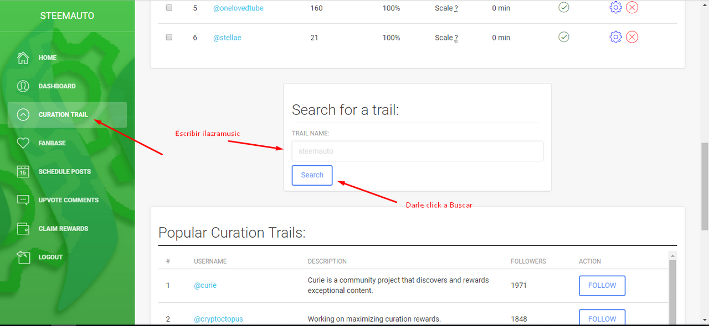The width and height of the screenshot is (709, 326).
Task: Click 'Popular Curation Trails:' heading
Action: coord(232,233)
